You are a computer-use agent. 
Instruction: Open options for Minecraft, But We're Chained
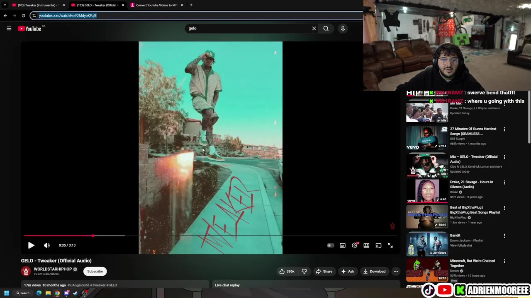pyautogui.click(x=504, y=262)
